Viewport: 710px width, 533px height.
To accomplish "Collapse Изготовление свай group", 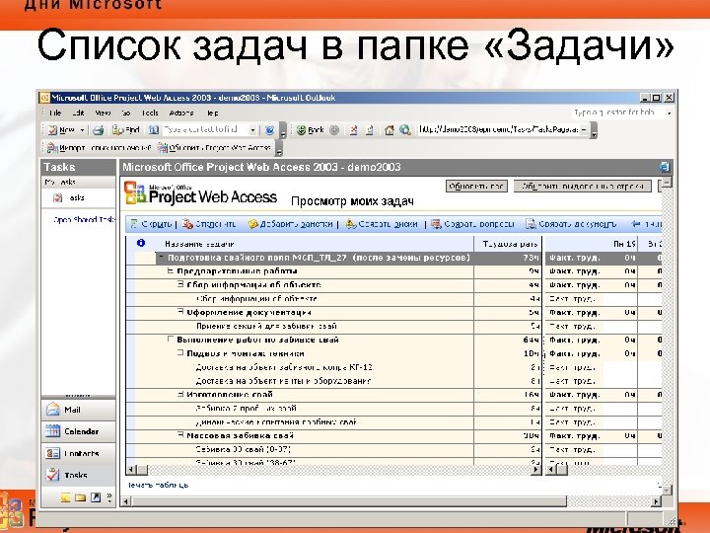I will (x=180, y=394).
